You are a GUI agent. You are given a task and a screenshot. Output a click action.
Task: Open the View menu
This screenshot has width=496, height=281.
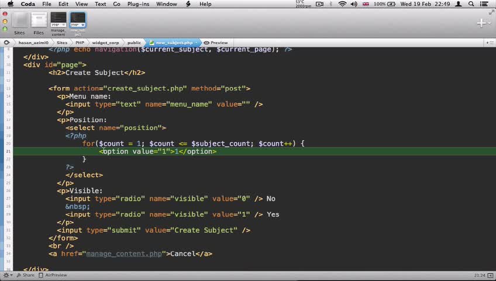81,4
